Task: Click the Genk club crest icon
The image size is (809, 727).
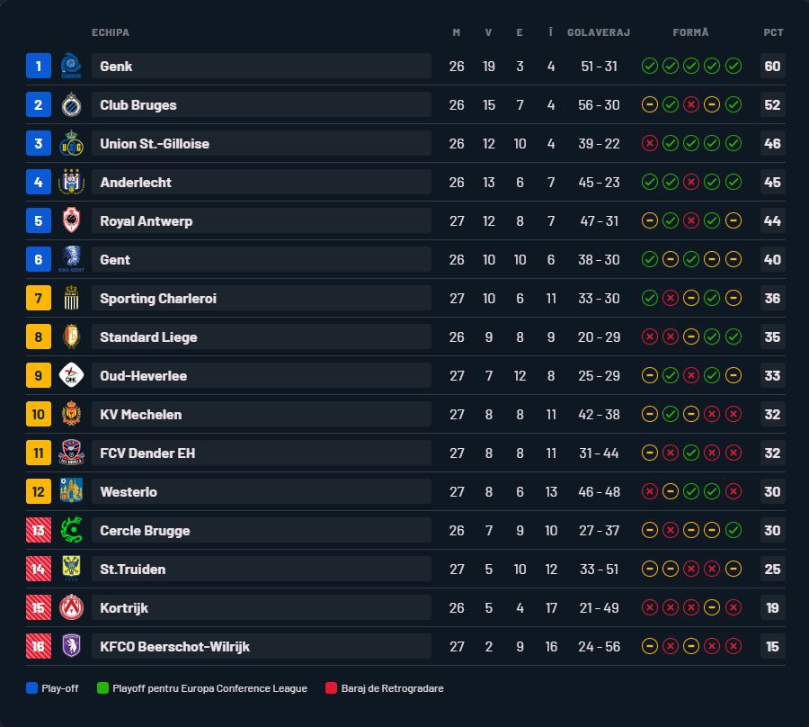Action: tap(71, 67)
